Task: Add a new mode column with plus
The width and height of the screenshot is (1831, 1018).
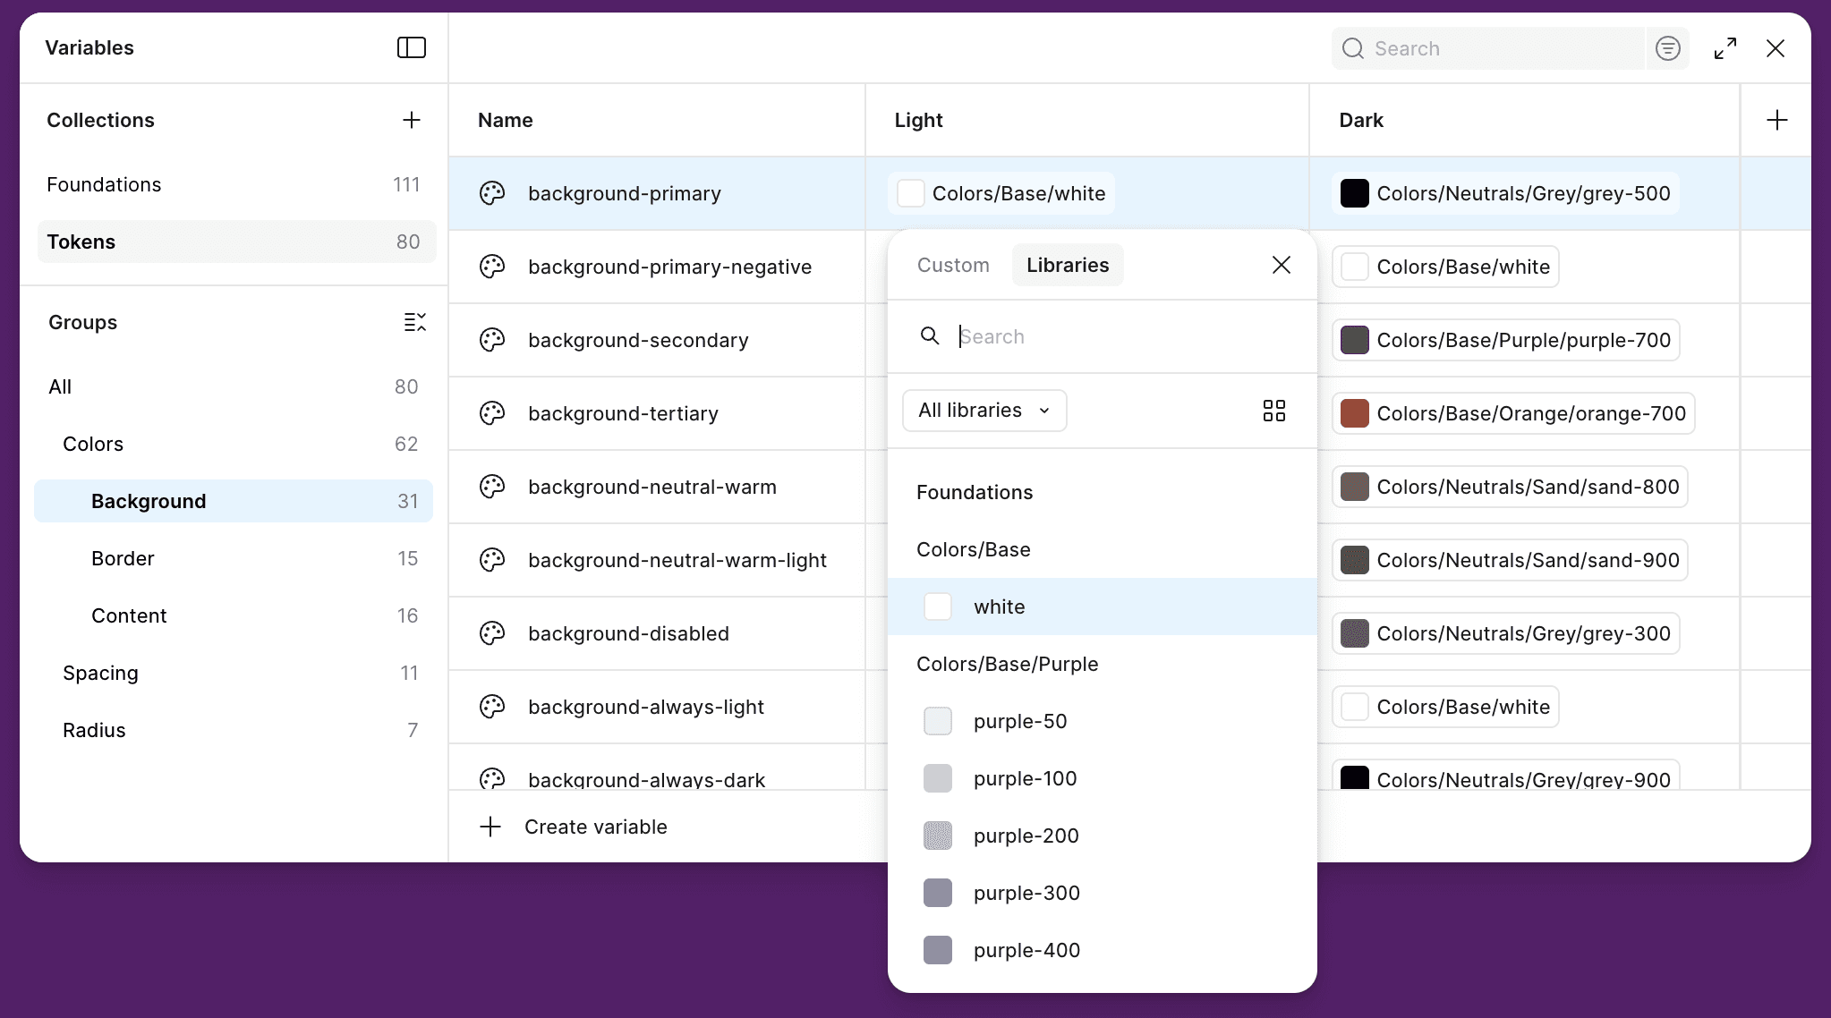Action: (1776, 120)
